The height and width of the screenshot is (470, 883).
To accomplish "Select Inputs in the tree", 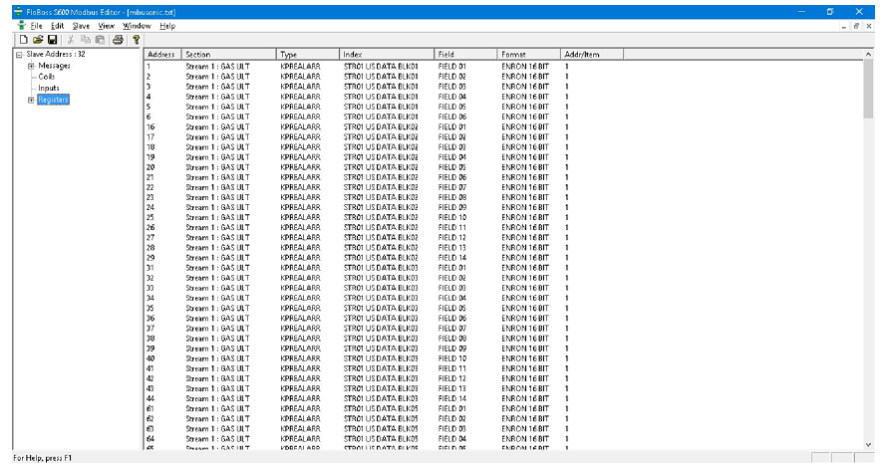I will tap(49, 89).
